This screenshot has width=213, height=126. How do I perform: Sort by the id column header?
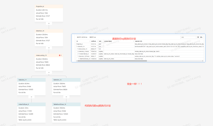pos(83,41)
